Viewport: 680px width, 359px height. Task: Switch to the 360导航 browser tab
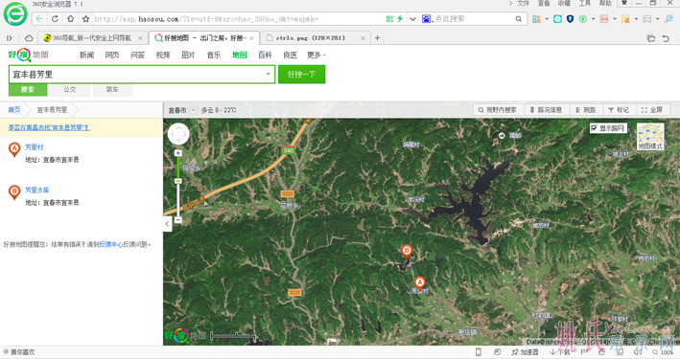[92, 38]
